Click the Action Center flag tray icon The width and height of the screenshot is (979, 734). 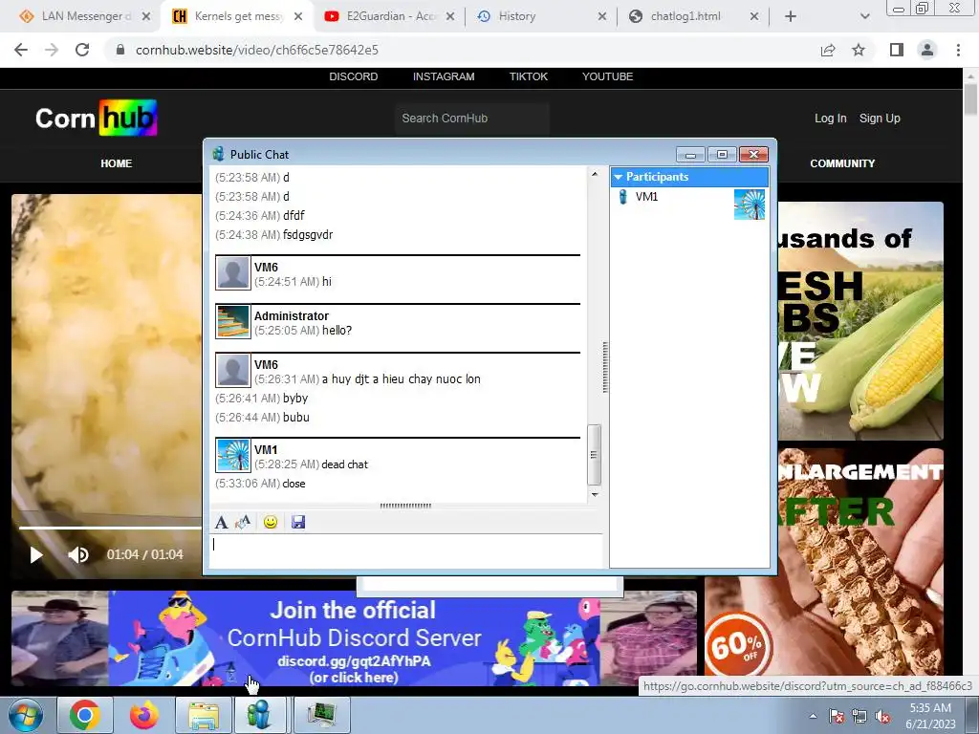click(x=836, y=716)
